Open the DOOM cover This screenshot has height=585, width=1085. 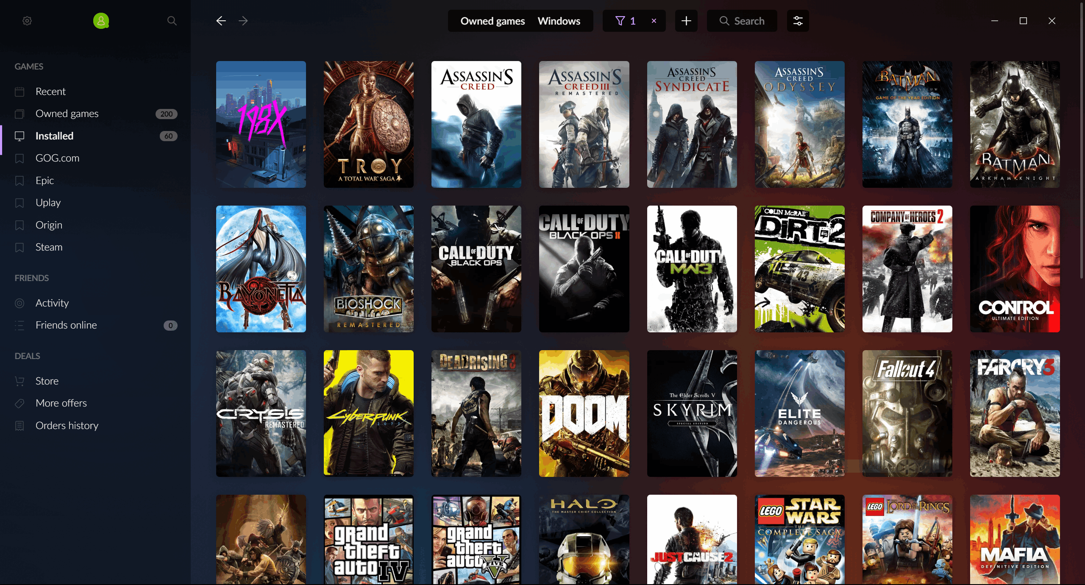(x=584, y=413)
